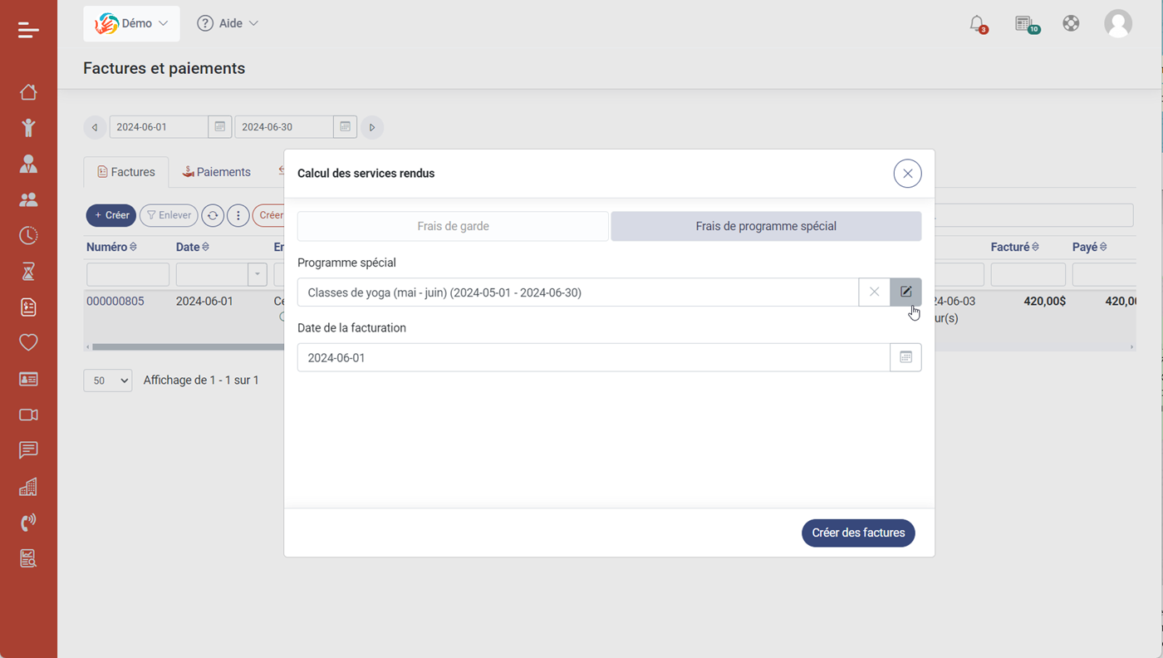Open the Aide dropdown menu

(x=228, y=23)
